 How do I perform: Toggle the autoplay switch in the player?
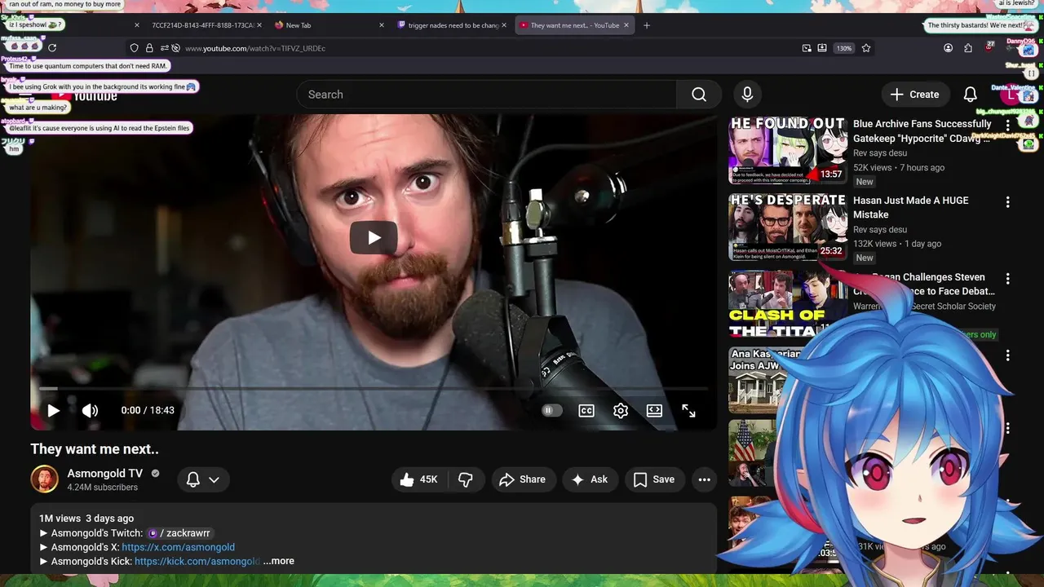tap(552, 411)
